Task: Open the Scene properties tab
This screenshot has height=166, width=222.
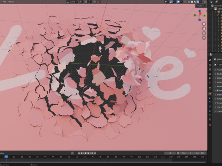Action: tap(210, 78)
